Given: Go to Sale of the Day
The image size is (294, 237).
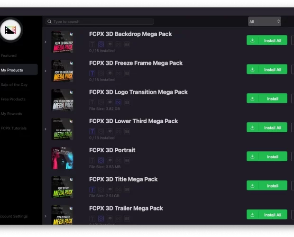Looking at the screenshot, I should 14,85.
